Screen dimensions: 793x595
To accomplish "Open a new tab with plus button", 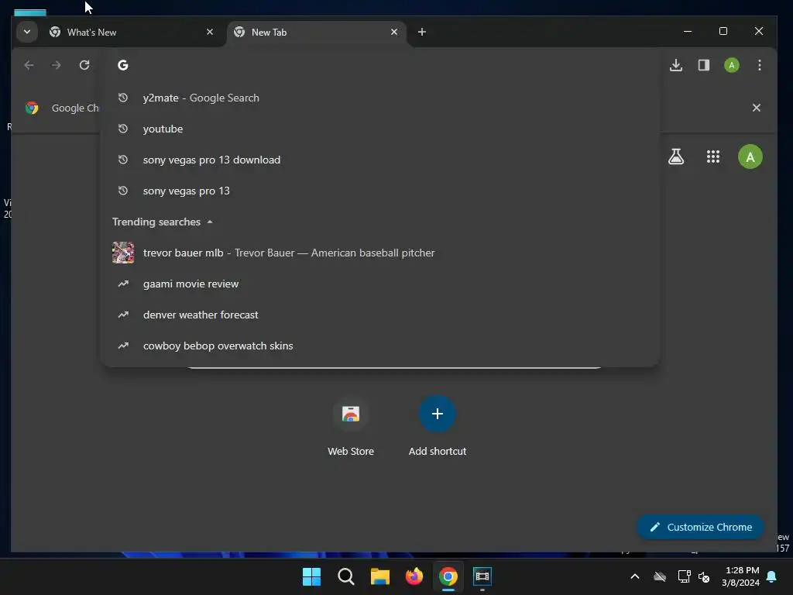I will [422, 32].
